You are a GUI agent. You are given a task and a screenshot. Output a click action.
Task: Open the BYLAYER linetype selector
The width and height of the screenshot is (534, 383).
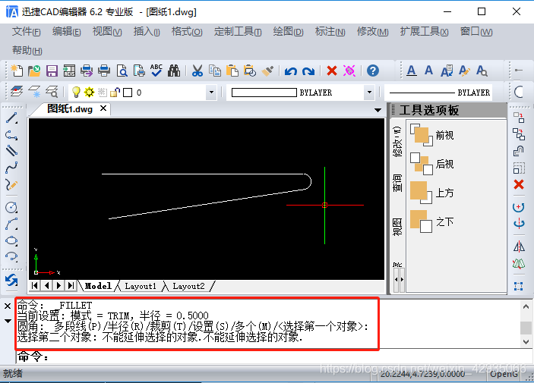[438, 93]
